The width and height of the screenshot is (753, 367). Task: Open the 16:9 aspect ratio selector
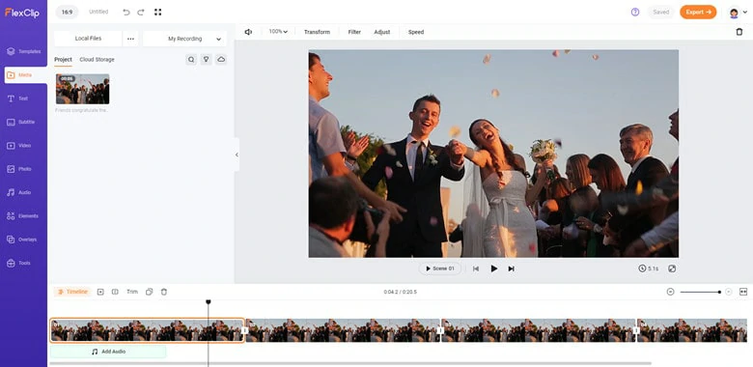67,12
